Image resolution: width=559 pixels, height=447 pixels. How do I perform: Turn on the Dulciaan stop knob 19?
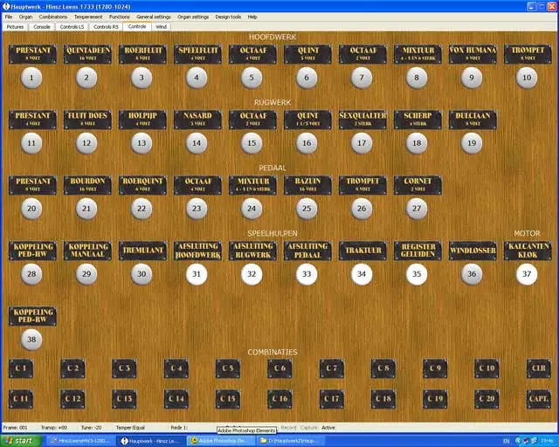tap(472, 142)
